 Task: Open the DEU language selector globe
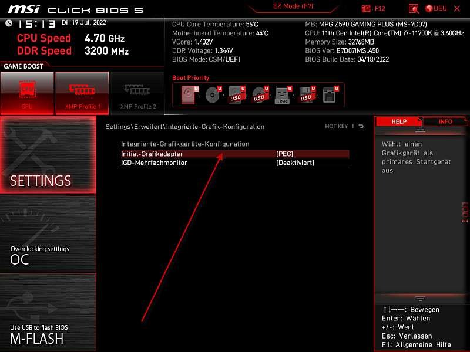click(429, 9)
